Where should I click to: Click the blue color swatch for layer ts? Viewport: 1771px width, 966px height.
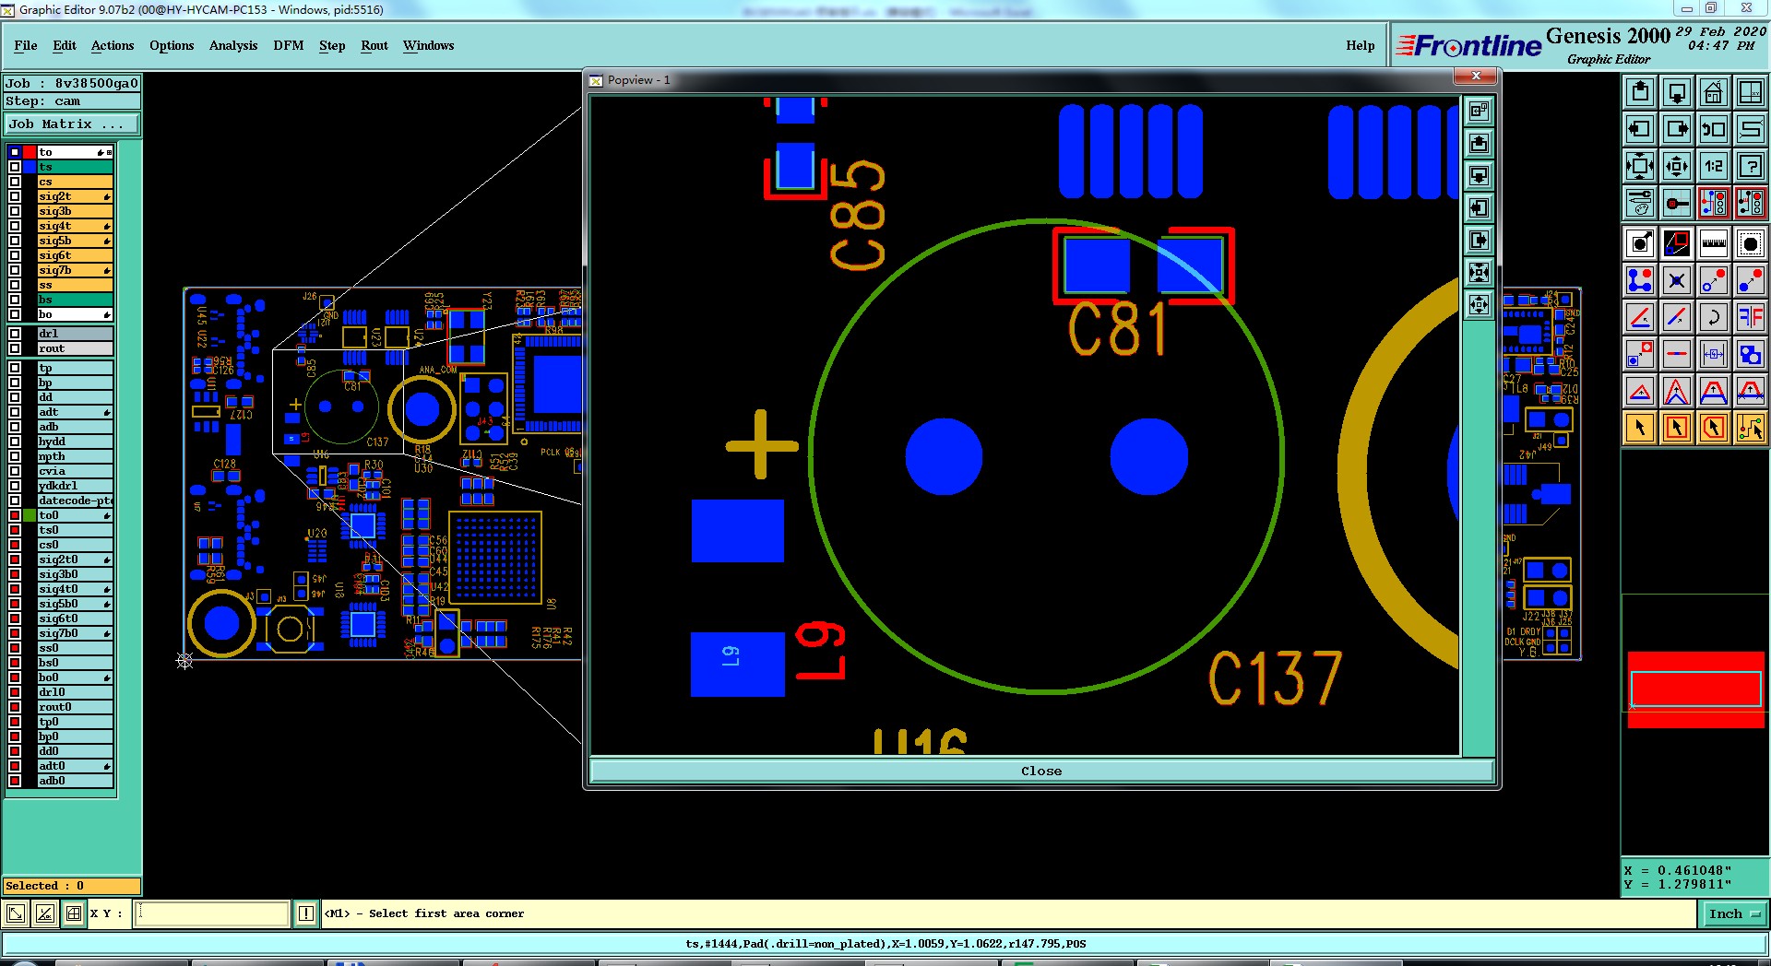[x=30, y=167]
